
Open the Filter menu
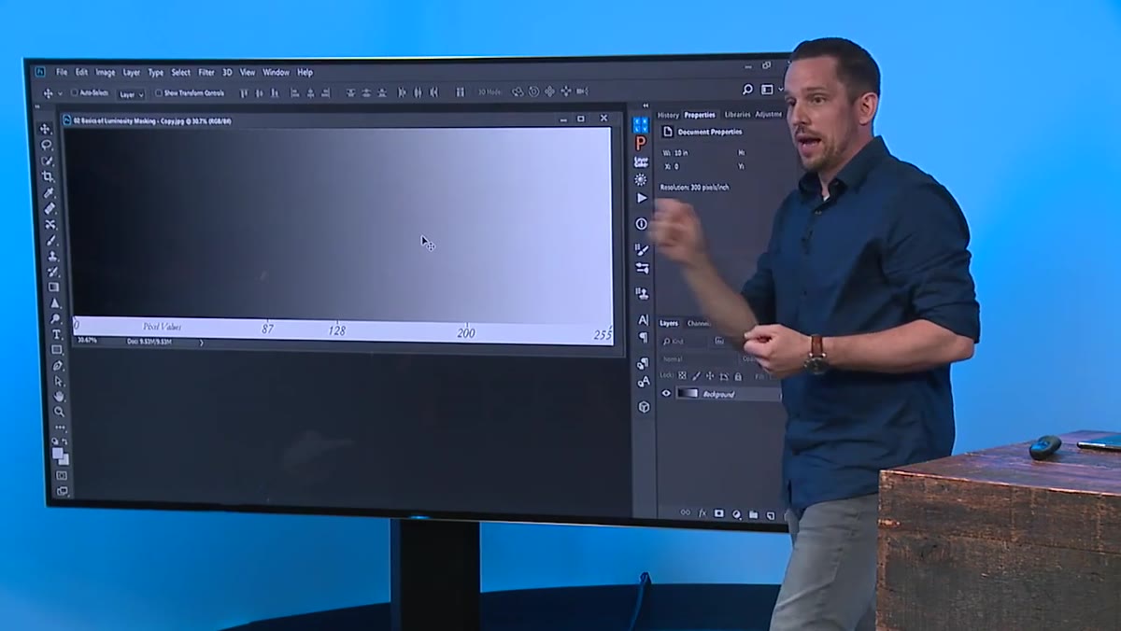206,72
